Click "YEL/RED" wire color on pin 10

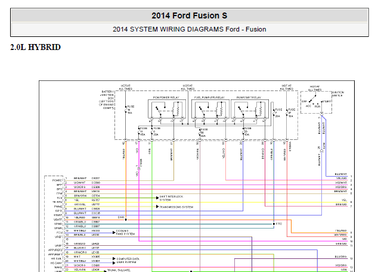(x=80, y=218)
